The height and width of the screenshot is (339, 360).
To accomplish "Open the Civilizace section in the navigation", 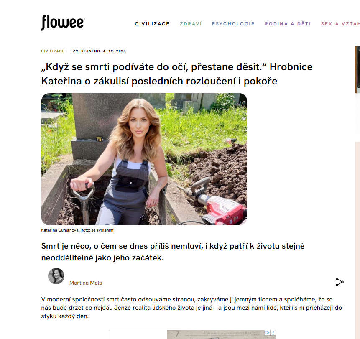I will click(152, 24).
